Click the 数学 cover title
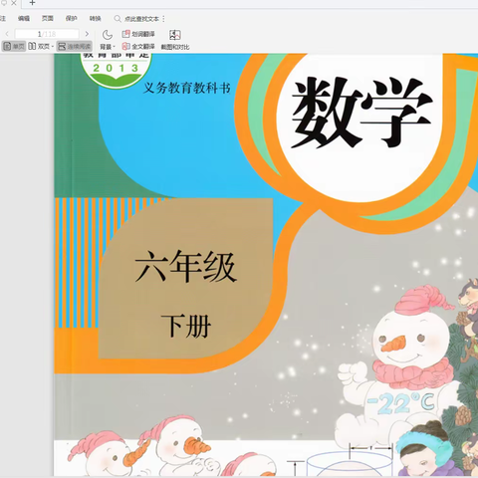 [x=361, y=113]
